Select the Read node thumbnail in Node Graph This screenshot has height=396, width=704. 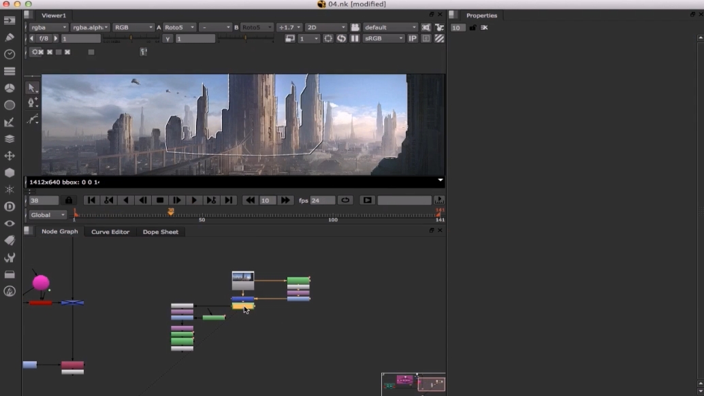(x=243, y=280)
